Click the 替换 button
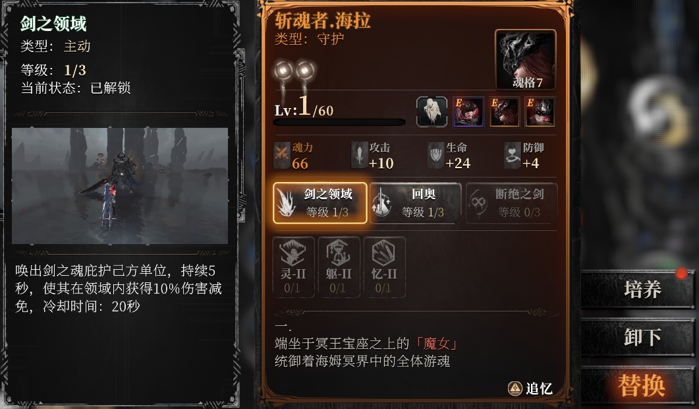The width and height of the screenshot is (699, 409). point(638,385)
